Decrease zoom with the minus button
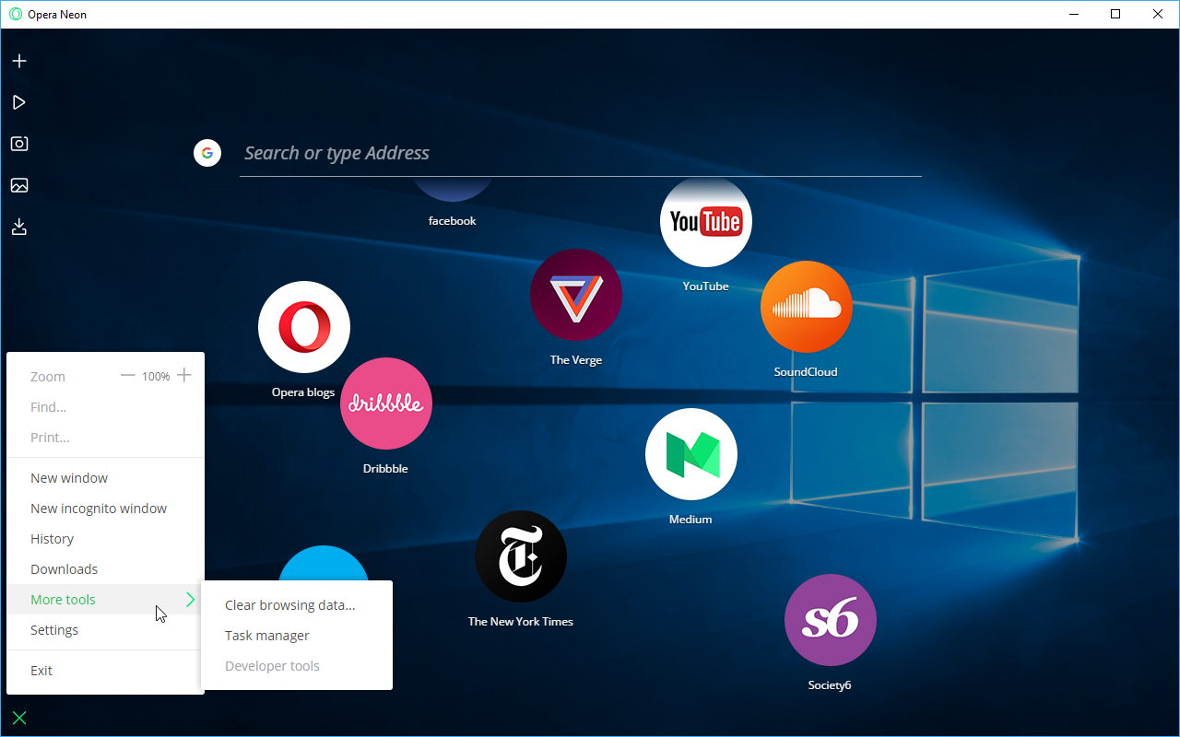 click(127, 376)
